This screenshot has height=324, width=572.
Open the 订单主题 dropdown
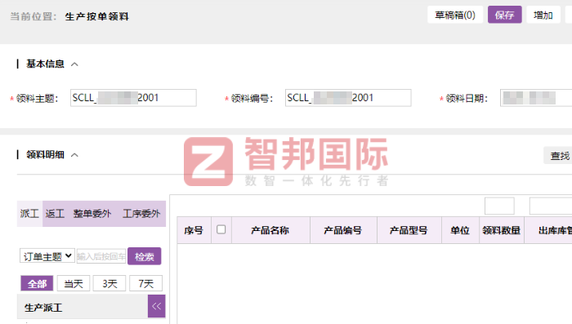click(47, 256)
